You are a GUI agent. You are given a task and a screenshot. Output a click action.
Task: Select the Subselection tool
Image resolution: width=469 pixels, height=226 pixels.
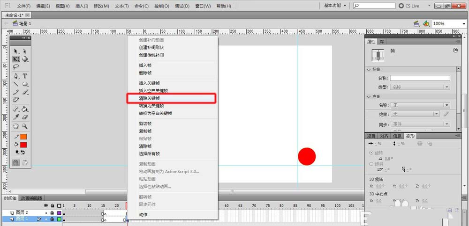pos(24,51)
